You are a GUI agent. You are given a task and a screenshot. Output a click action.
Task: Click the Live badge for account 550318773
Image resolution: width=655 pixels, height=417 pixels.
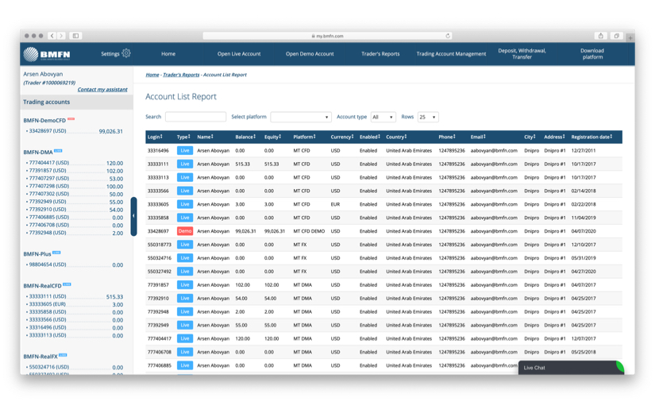click(x=185, y=245)
